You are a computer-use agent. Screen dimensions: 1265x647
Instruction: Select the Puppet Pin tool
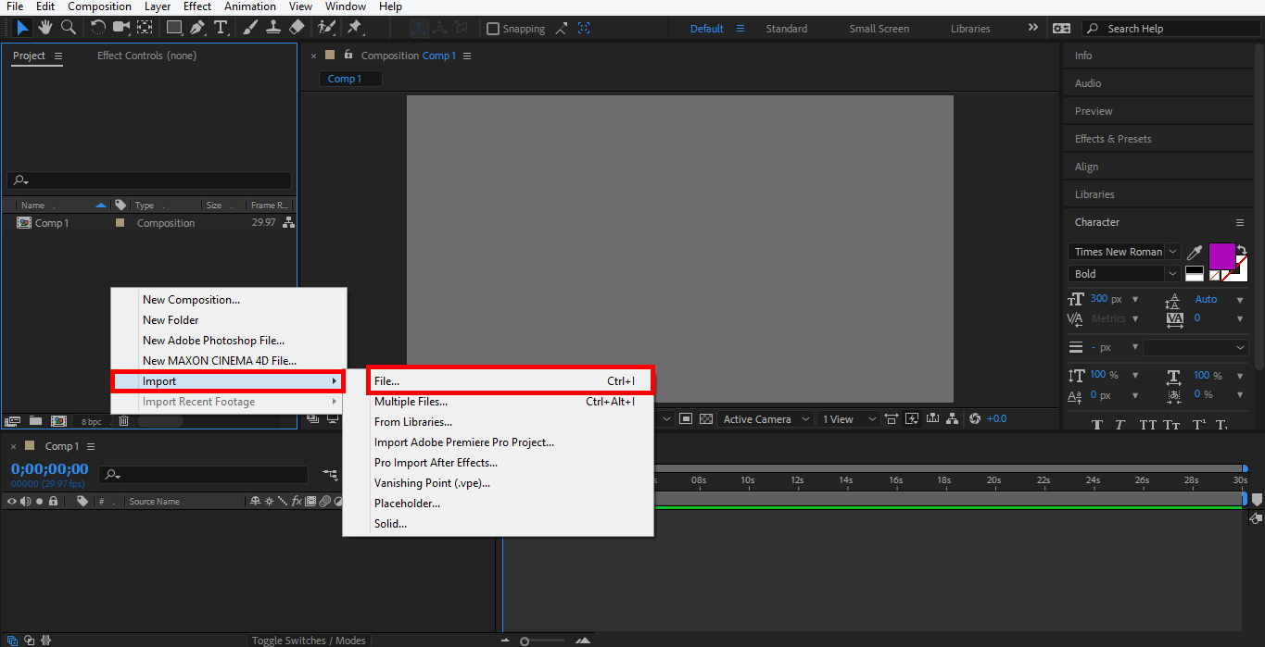pos(354,28)
